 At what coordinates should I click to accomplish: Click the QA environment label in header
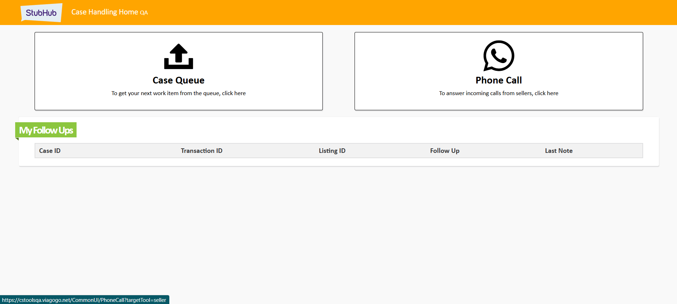[x=144, y=13]
